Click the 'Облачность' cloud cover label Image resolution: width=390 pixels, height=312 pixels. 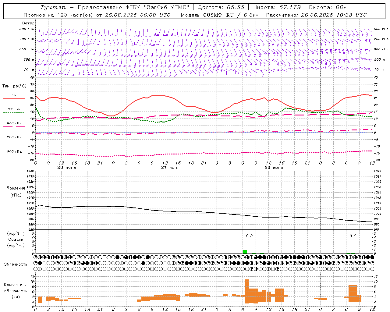coord(15,264)
